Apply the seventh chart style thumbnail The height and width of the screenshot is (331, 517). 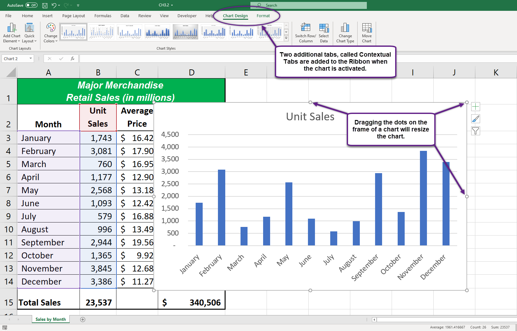pyautogui.click(x=241, y=32)
